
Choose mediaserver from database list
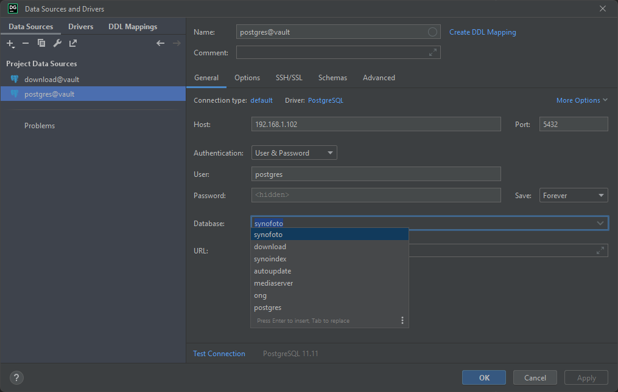pyautogui.click(x=329, y=283)
